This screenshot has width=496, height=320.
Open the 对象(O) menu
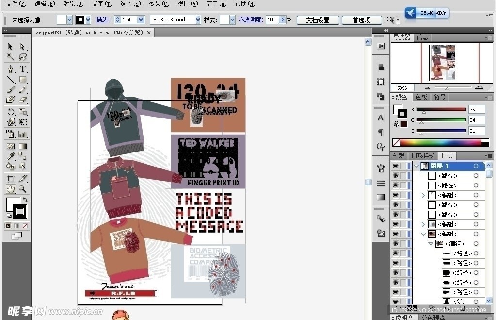coord(73,4)
